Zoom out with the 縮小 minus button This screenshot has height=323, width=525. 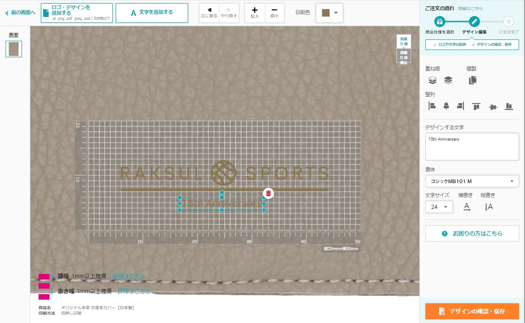click(274, 13)
